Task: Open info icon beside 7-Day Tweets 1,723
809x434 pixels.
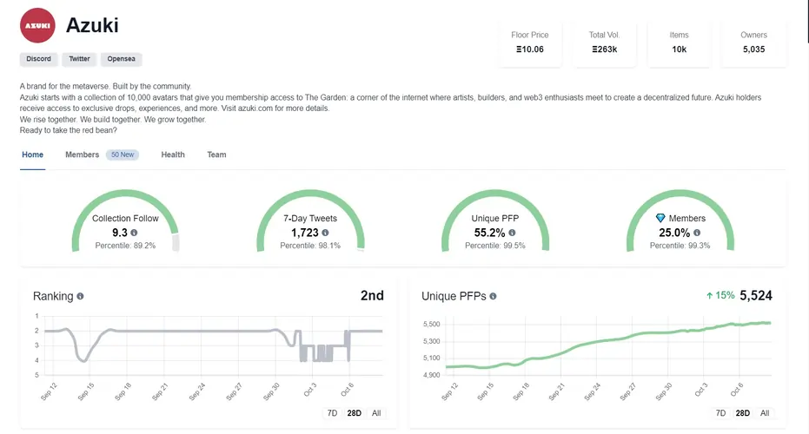Action: coord(325,233)
